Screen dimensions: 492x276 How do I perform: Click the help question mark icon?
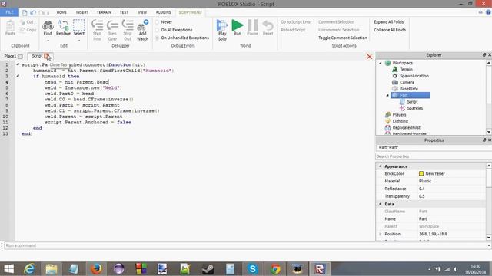488,12
